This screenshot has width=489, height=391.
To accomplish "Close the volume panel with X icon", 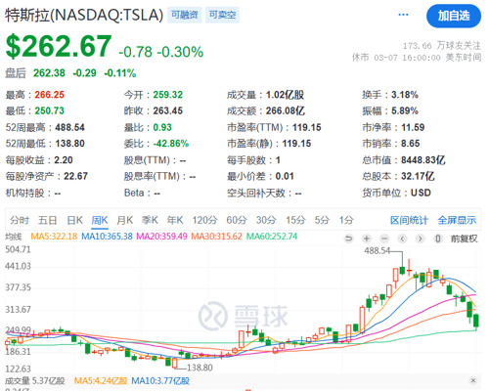I will (473, 380).
